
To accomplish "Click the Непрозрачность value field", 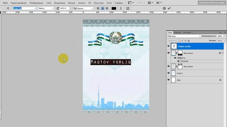I will (x=220, y=36).
